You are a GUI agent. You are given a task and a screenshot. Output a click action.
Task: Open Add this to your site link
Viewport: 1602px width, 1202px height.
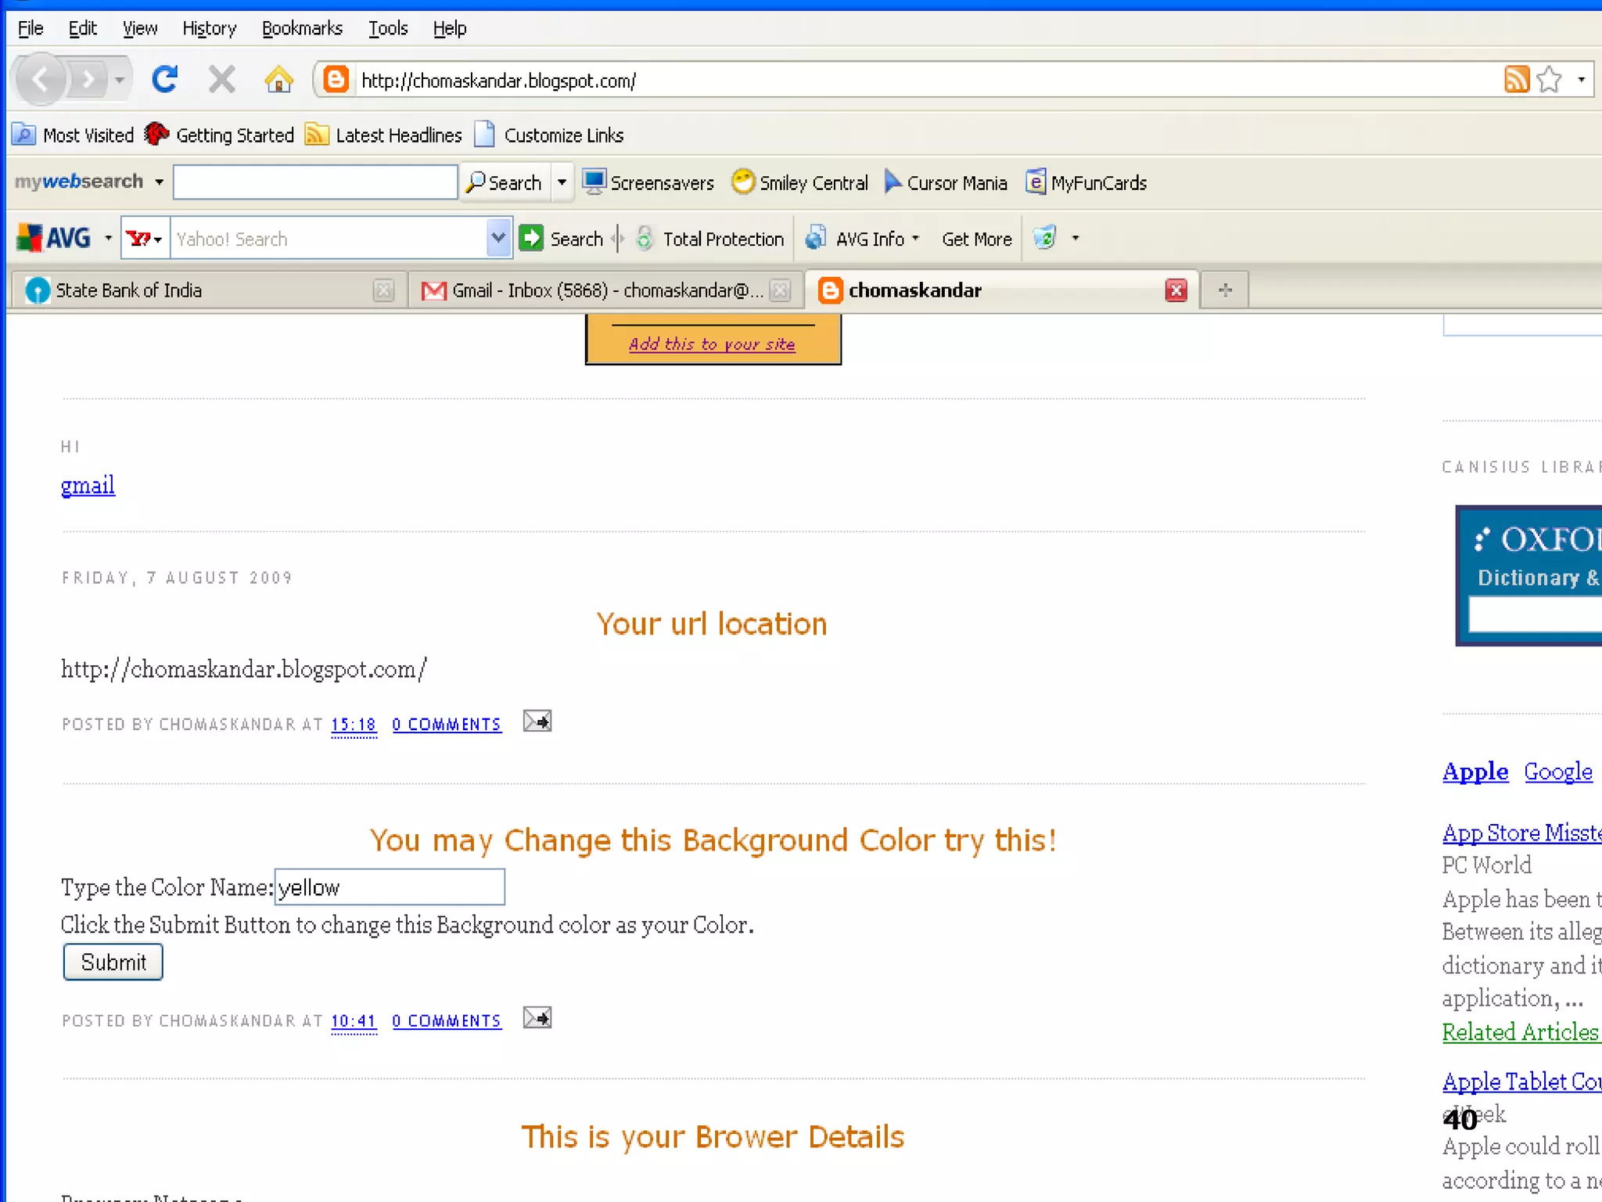pyautogui.click(x=712, y=344)
